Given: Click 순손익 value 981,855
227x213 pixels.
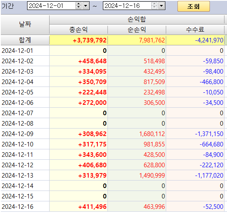Looking at the screenshot, I should pos(154,144).
